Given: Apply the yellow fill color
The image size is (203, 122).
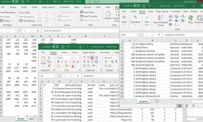Looking at the screenshot, I should tap(66, 66).
